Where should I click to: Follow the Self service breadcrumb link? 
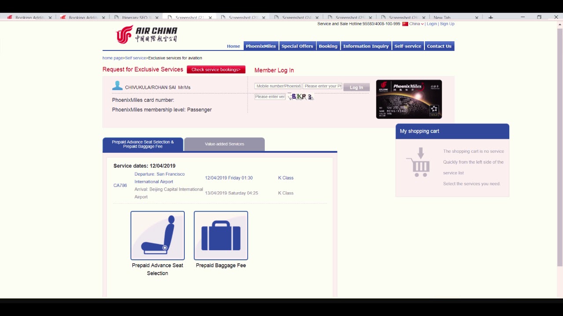pyautogui.click(x=135, y=58)
